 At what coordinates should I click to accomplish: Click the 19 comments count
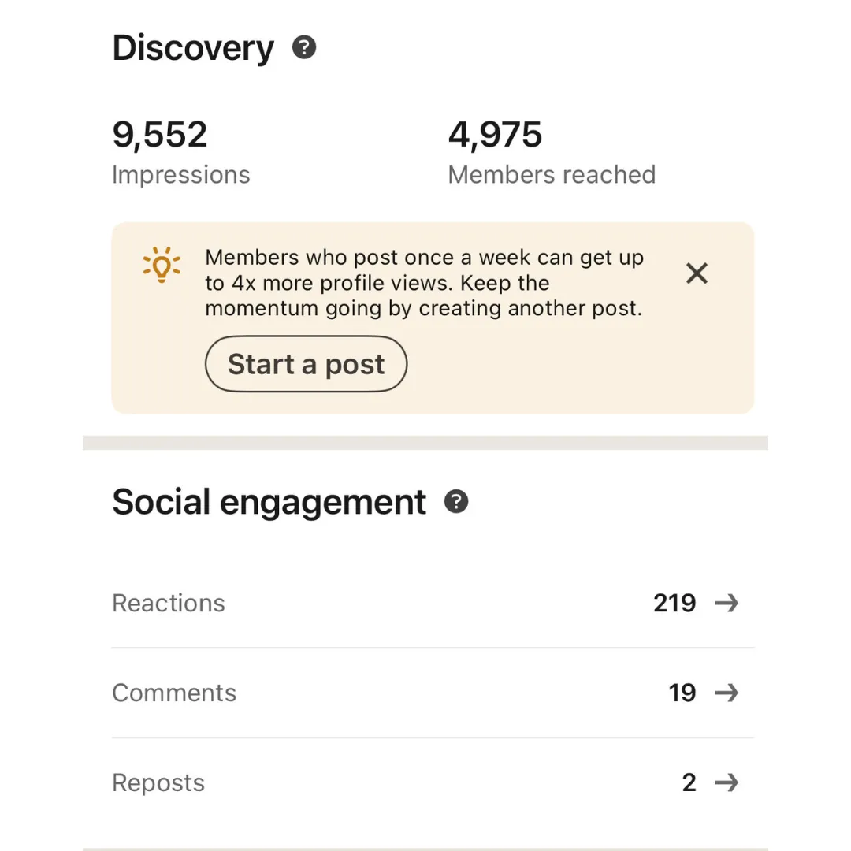682,693
